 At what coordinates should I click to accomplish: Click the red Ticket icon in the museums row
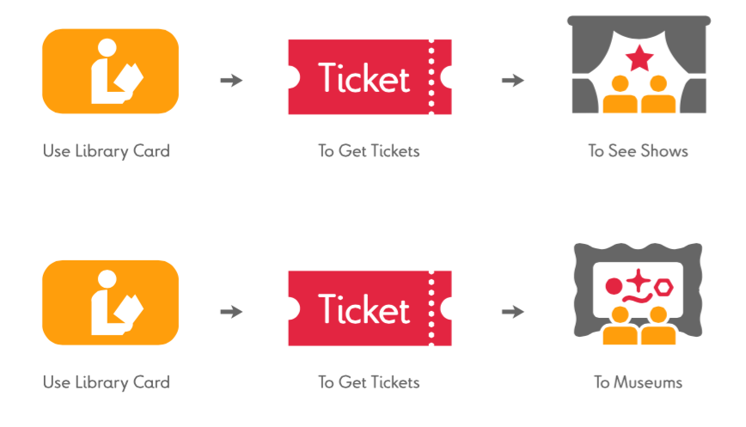click(370, 308)
